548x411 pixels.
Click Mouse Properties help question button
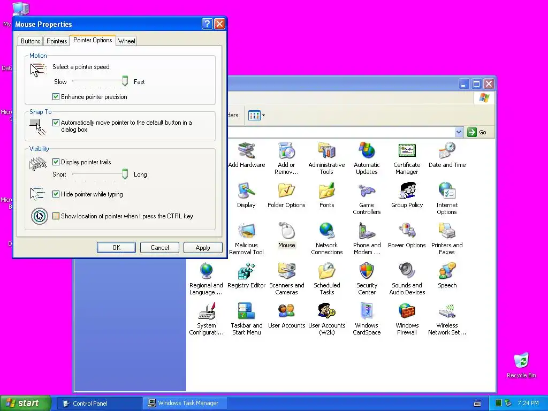pos(207,24)
